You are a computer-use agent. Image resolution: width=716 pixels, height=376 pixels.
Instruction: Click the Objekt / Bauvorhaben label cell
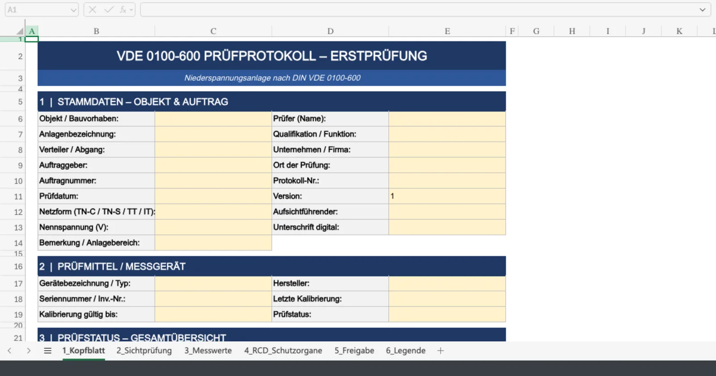coord(96,119)
